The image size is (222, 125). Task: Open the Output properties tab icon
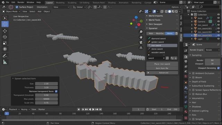(x=186, y=62)
